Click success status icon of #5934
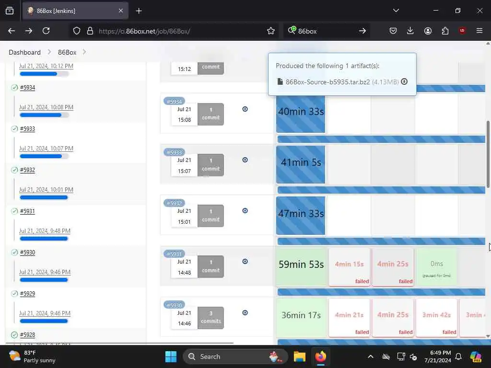Image resolution: width=491 pixels, height=368 pixels. 14,88
